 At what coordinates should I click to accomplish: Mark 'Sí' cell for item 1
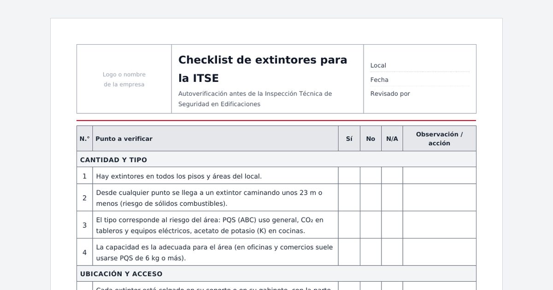(349, 176)
